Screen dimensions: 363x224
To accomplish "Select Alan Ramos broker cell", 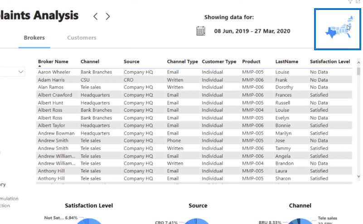I will 50,87.
